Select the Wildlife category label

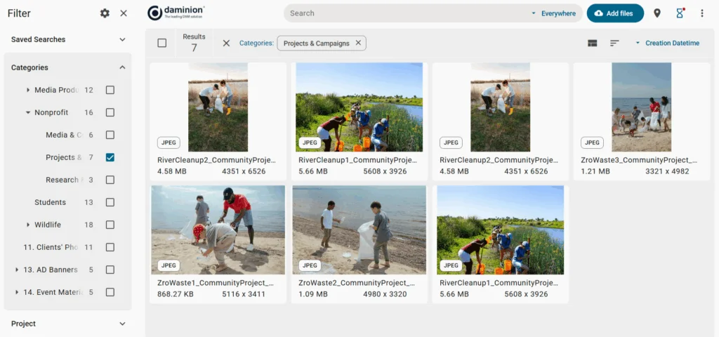click(x=48, y=225)
